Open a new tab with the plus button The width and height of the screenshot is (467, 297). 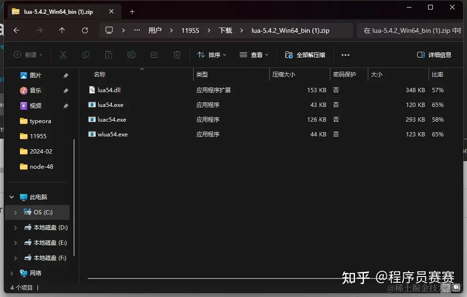[132, 11]
